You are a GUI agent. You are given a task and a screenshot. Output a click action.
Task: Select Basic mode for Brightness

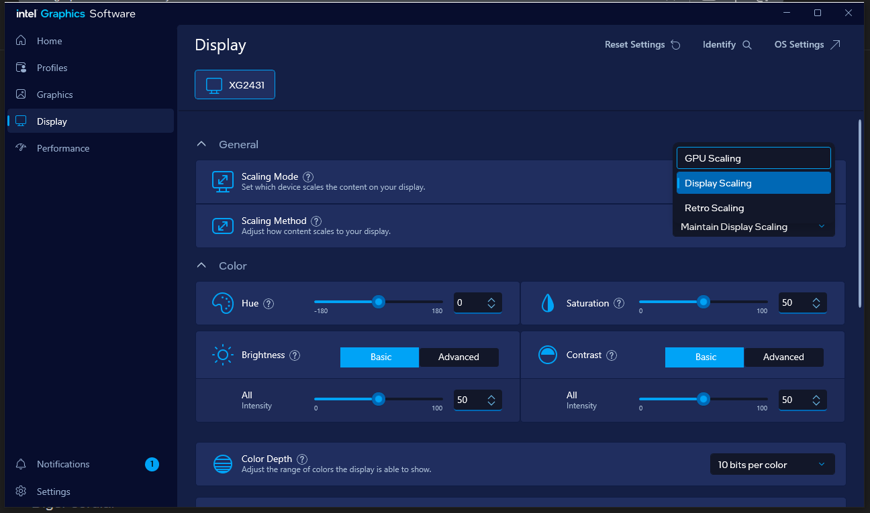point(380,357)
